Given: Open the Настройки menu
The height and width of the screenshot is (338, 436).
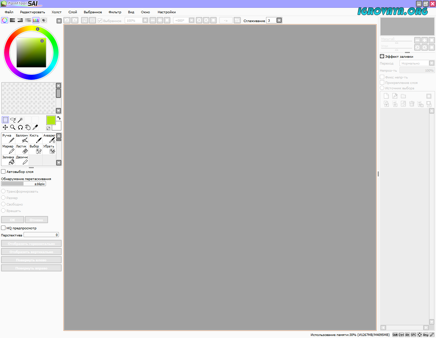Looking at the screenshot, I should pos(167,12).
